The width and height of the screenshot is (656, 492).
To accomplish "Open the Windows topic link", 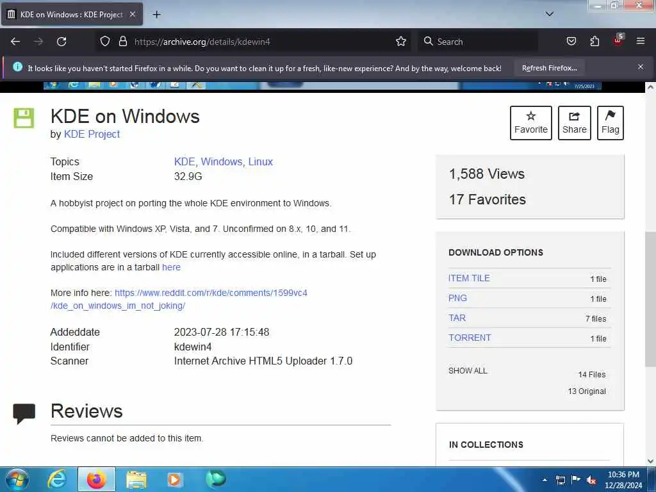I will pos(221,161).
